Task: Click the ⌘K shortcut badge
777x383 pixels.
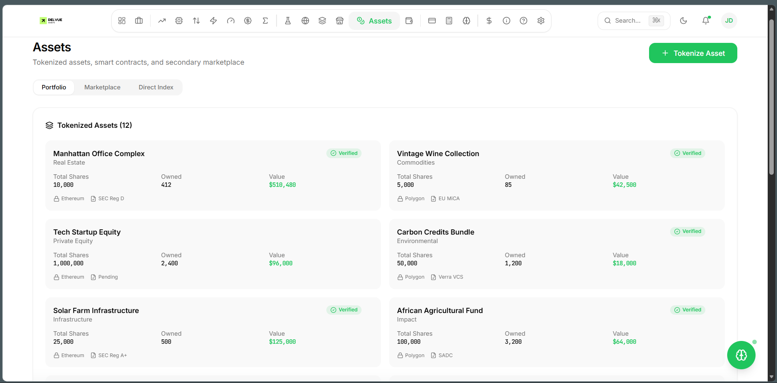Action: coord(656,21)
